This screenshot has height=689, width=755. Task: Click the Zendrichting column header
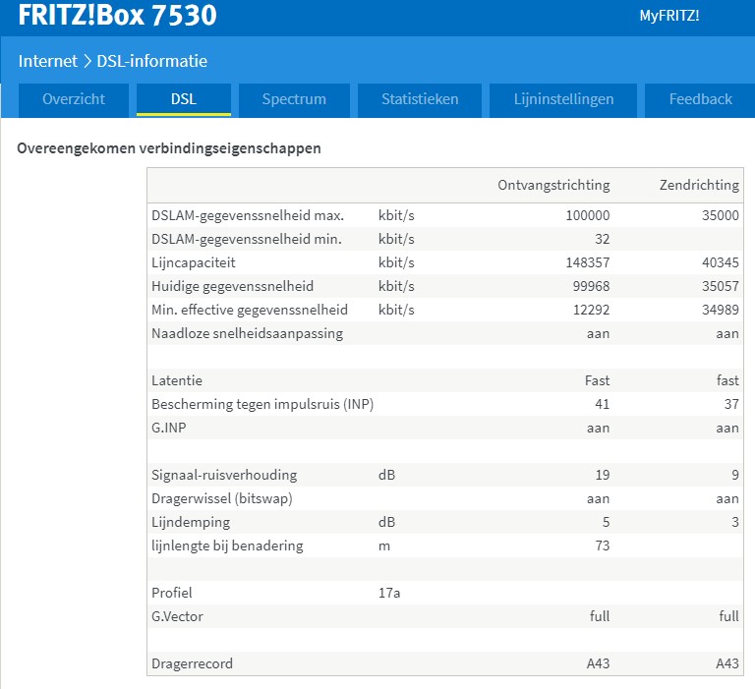[699, 185]
